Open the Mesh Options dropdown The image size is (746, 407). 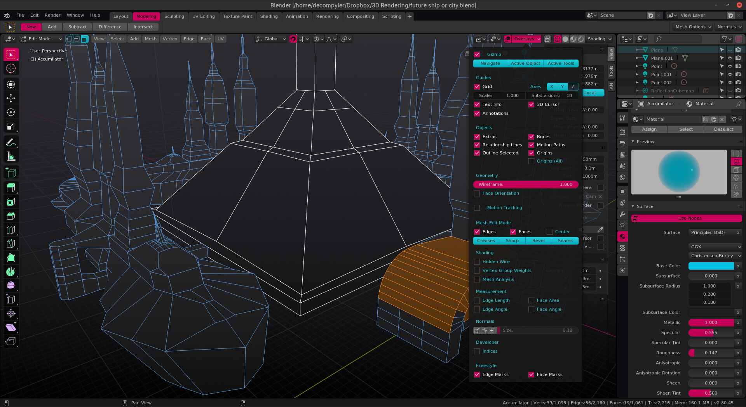tap(693, 27)
